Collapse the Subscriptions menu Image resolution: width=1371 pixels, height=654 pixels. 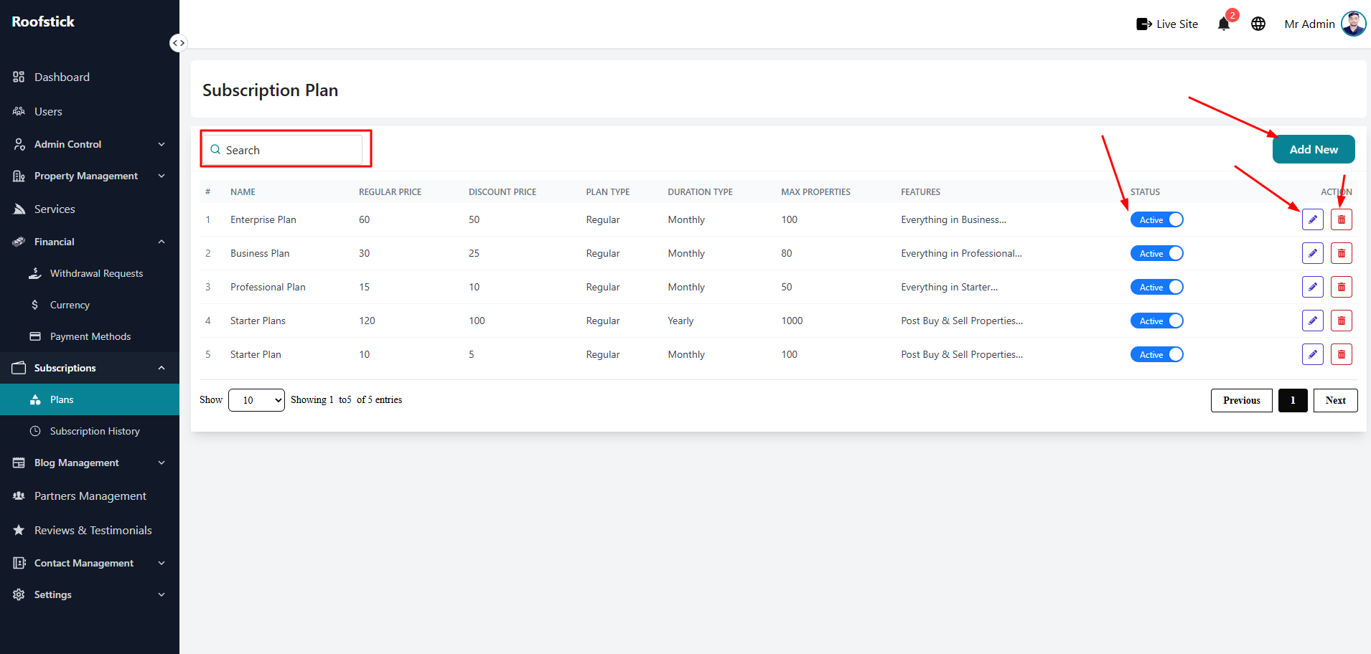point(90,368)
